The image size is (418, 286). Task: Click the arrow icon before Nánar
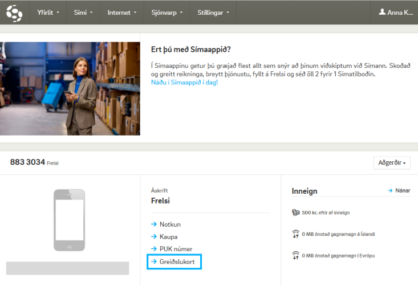pos(390,190)
